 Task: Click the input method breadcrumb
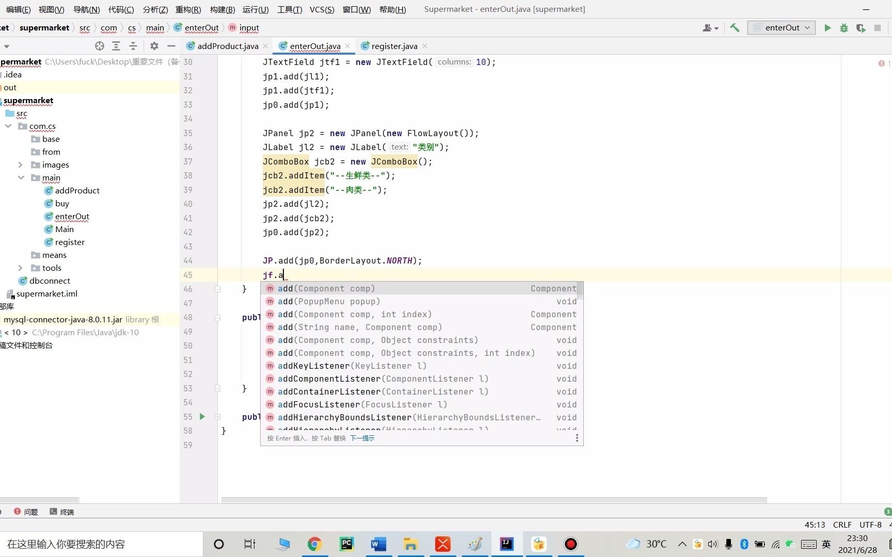click(x=244, y=28)
